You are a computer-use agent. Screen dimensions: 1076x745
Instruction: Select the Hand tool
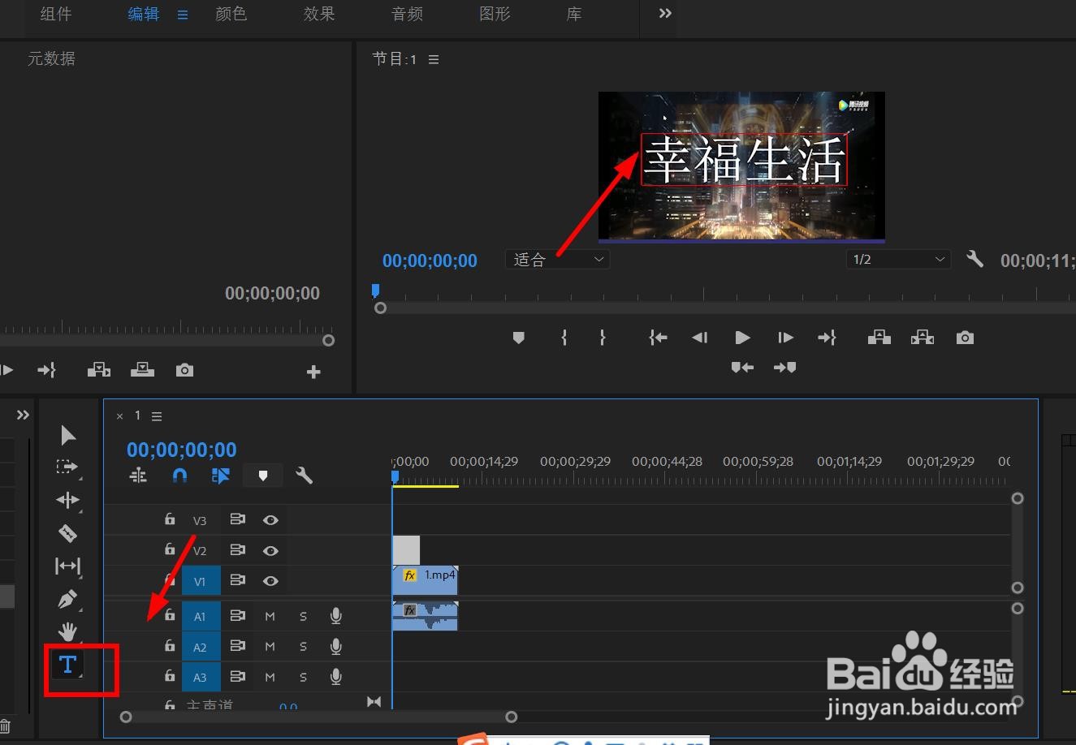pos(67,631)
